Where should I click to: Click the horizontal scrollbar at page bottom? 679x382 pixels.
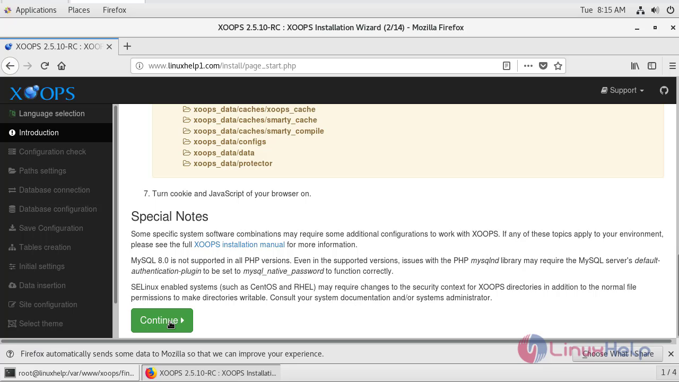click(337, 341)
